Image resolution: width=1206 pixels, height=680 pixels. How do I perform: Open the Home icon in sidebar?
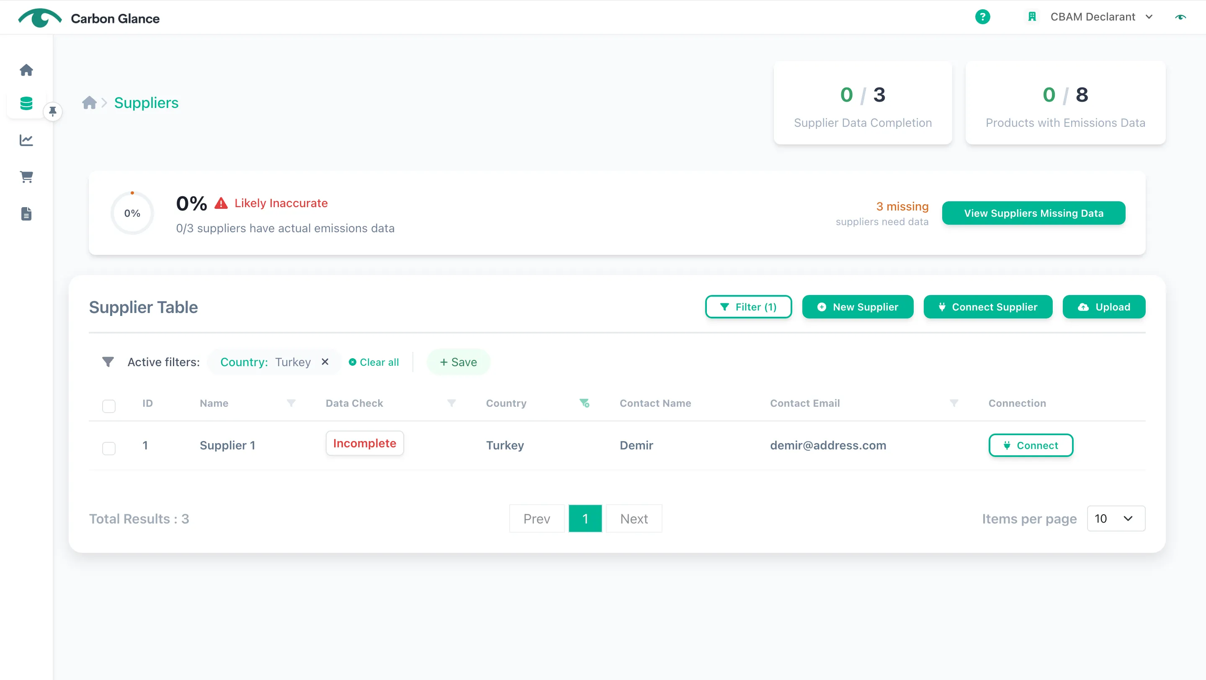(x=26, y=70)
